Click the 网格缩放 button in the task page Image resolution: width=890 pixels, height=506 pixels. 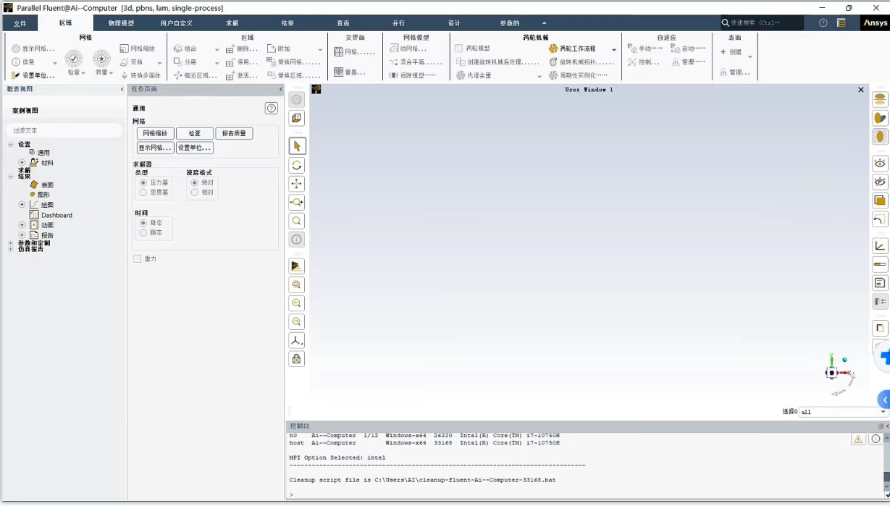point(155,133)
